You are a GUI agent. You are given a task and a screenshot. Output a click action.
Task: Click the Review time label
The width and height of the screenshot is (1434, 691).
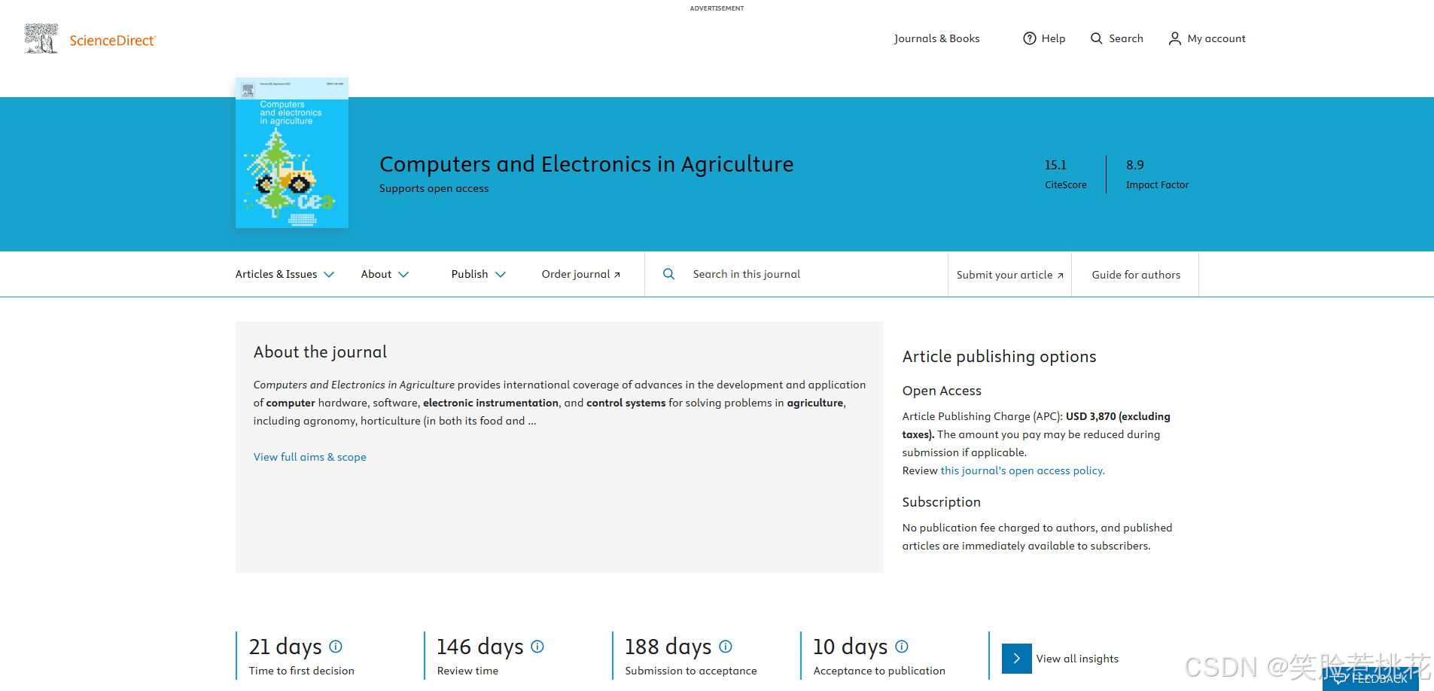tap(467, 671)
